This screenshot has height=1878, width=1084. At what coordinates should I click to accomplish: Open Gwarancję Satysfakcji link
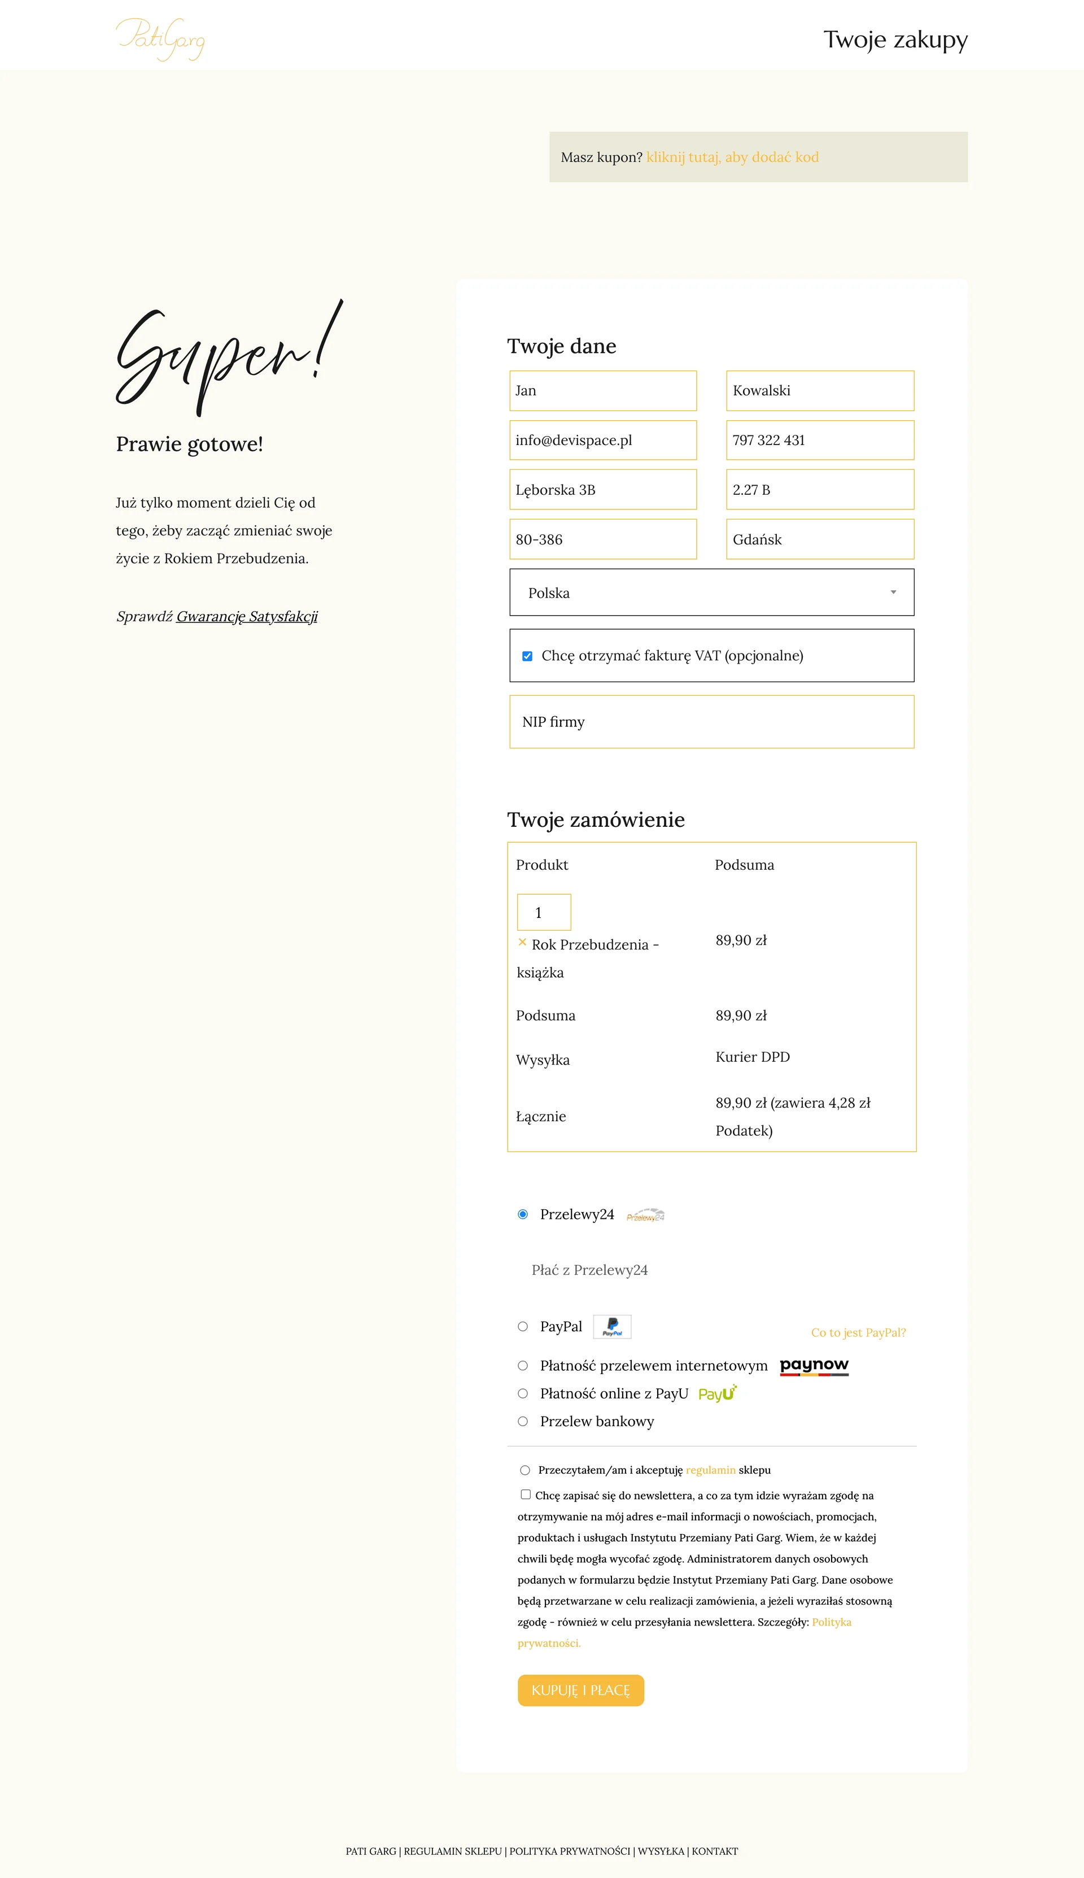click(246, 617)
